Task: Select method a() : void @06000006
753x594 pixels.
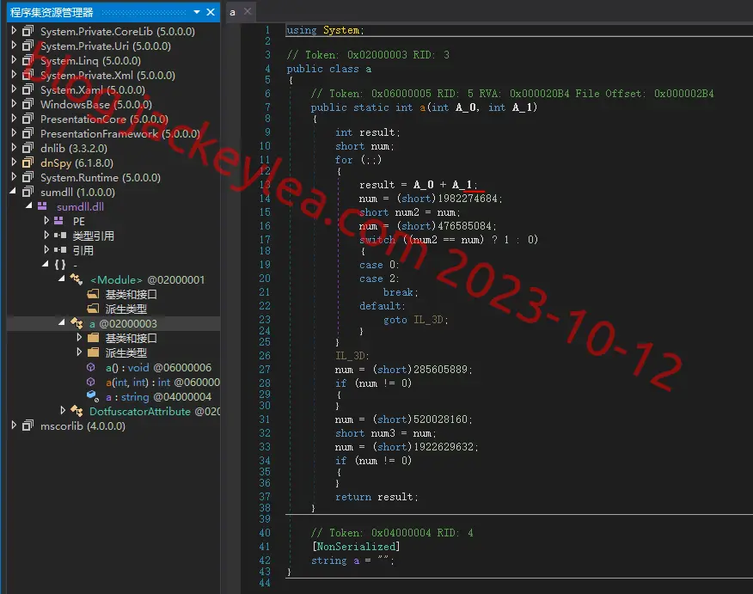Action: pos(158,367)
